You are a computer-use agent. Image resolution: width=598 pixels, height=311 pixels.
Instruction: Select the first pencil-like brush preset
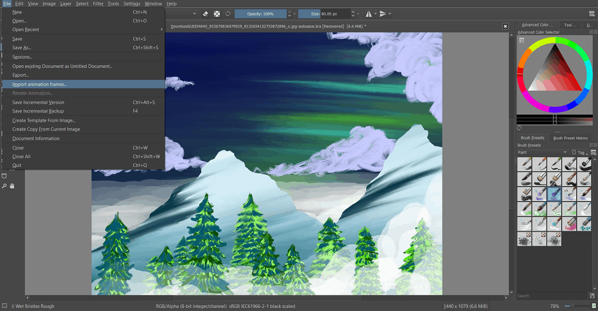point(524,164)
